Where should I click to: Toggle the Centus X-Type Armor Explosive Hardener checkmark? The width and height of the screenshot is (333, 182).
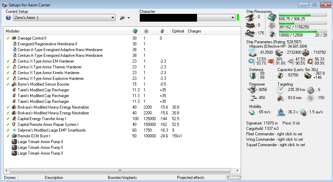(8, 78)
